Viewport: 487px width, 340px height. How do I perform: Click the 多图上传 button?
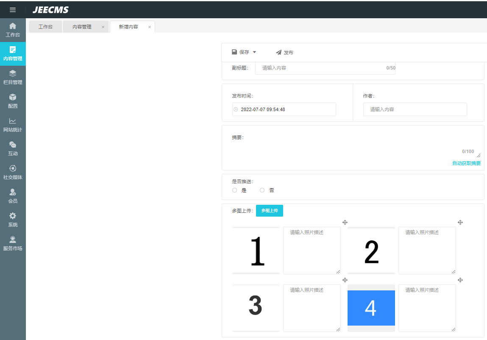pos(269,211)
